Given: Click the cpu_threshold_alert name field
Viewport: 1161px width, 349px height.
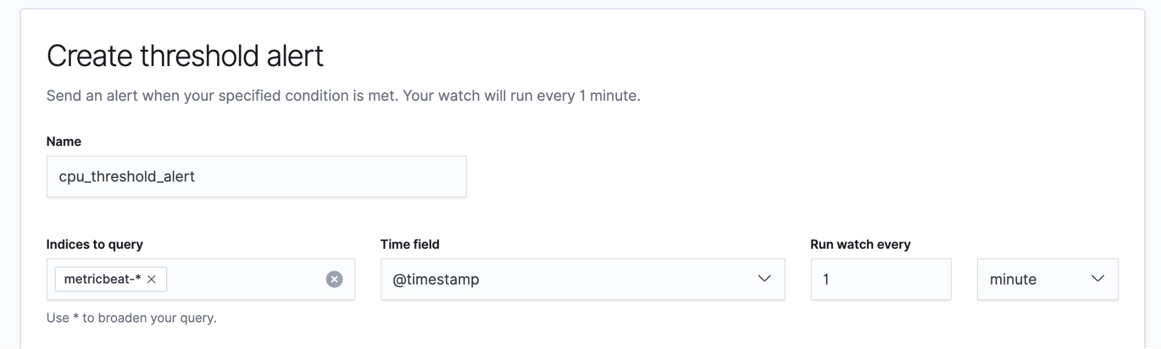Looking at the screenshot, I should click(x=256, y=176).
